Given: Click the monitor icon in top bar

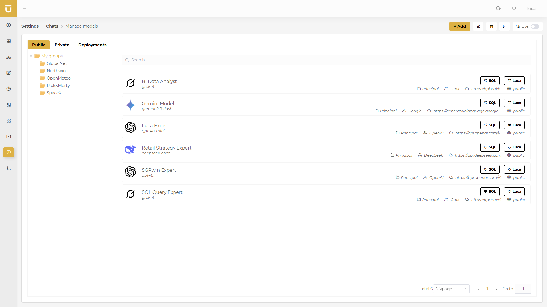Looking at the screenshot, I should pos(514,8).
